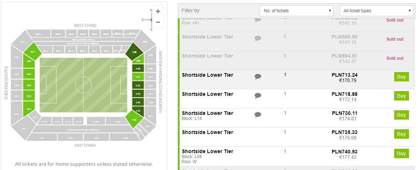Pick block L12 in north stand
Viewport: 418px width, 170px height.
point(138,85)
